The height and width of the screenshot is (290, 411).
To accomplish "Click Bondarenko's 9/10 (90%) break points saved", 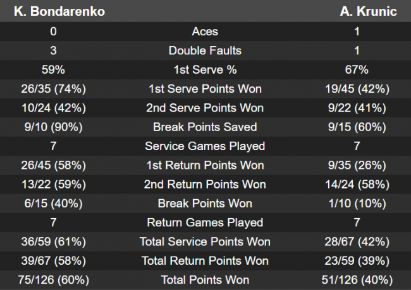I will coord(54,127).
